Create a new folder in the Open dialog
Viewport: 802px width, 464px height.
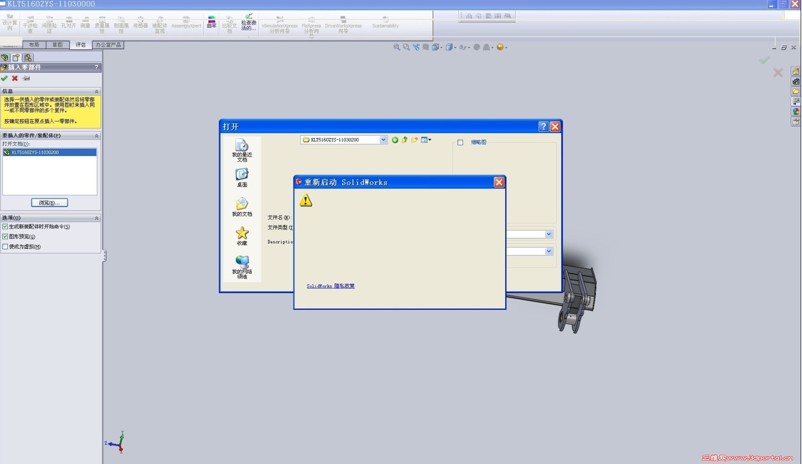[x=414, y=140]
